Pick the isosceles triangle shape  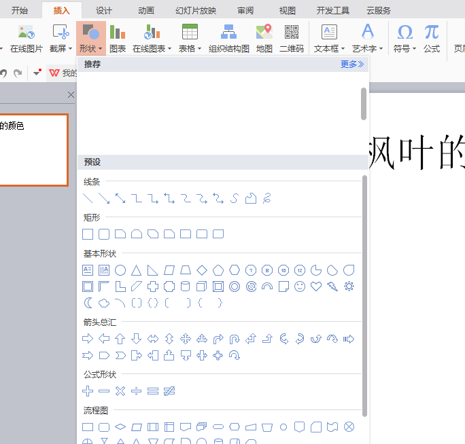[x=137, y=270]
